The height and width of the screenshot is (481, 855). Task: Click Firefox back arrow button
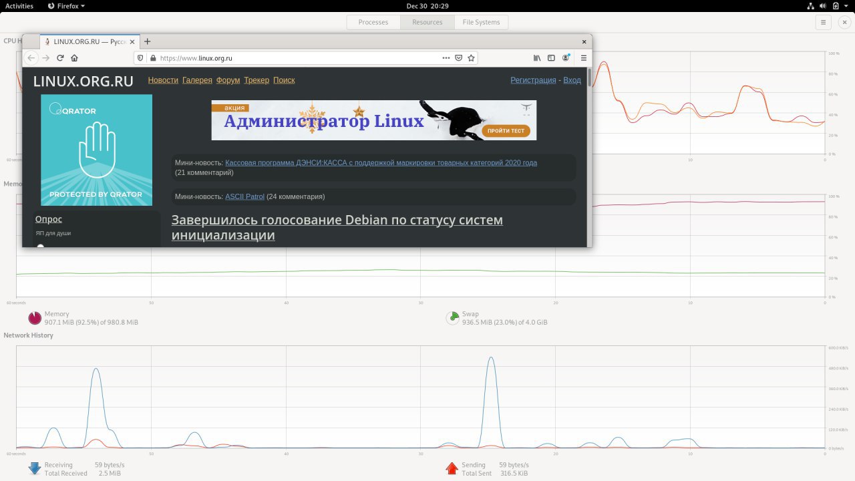click(x=31, y=58)
